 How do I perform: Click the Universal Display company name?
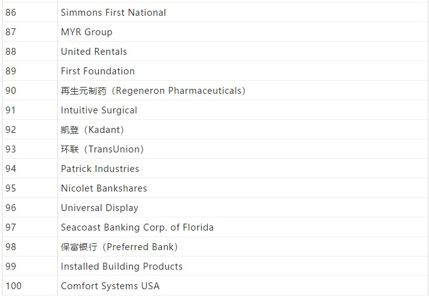pos(100,208)
